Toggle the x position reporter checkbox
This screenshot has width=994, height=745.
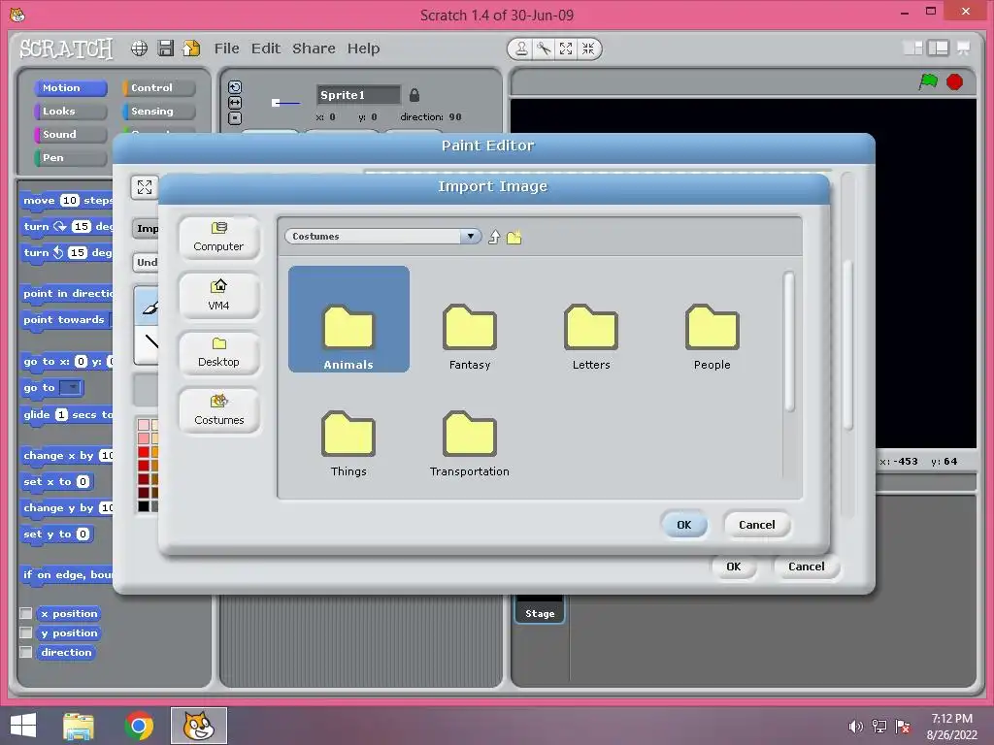26,613
